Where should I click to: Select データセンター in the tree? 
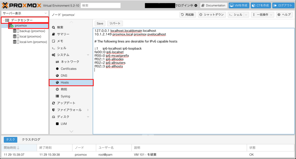[x=22, y=20]
